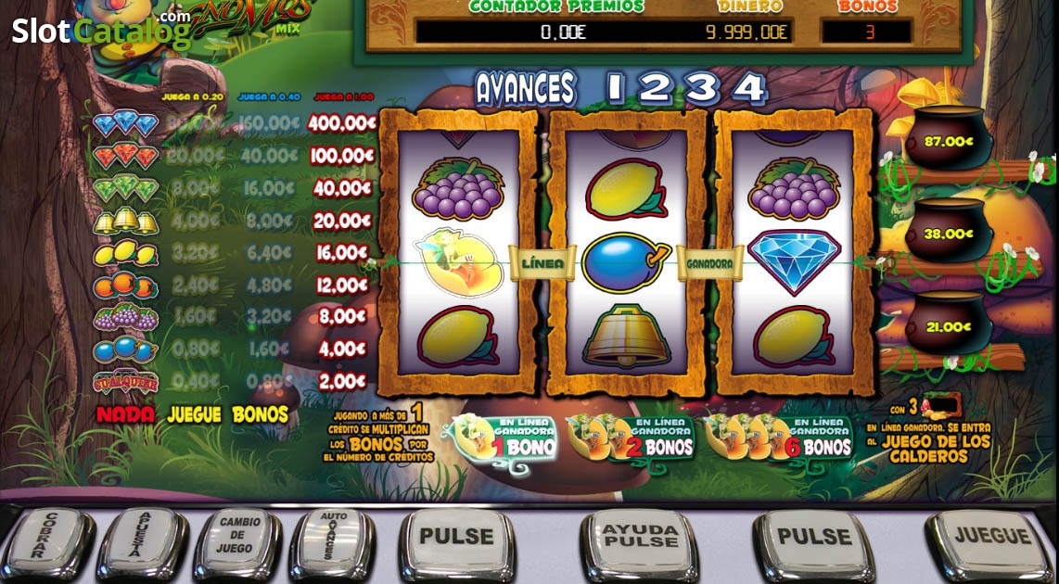Screen dimensions: 1059x584
Task: Click the grapes on the first reel
Action: [458, 189]
